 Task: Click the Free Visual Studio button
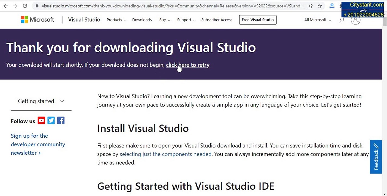pos(258,20)
